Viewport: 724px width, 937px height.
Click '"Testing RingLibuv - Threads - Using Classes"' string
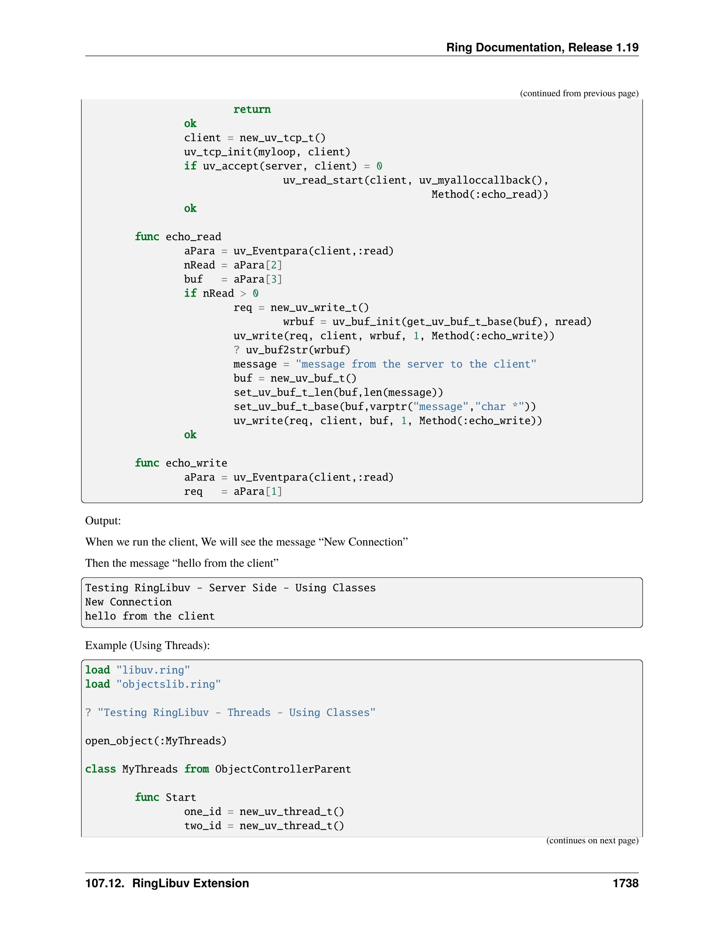coord(237,712)
